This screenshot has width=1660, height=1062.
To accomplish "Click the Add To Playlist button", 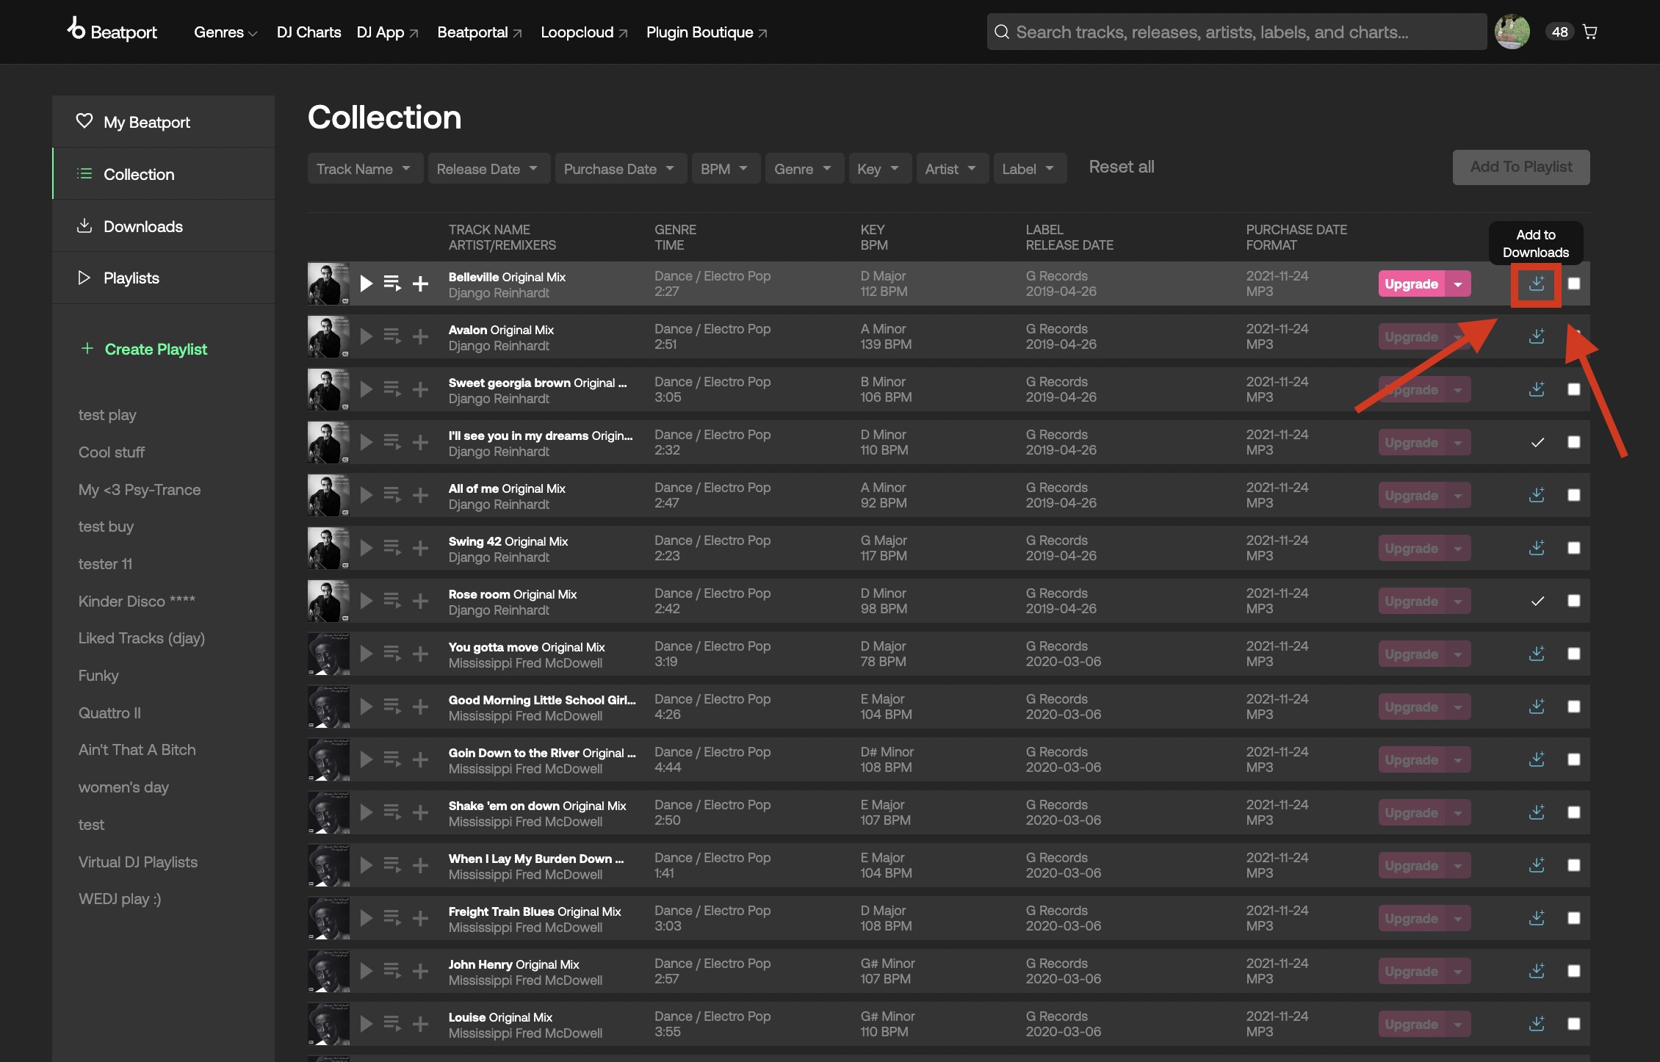I will pyautogui.click(x=1521, y=166).
